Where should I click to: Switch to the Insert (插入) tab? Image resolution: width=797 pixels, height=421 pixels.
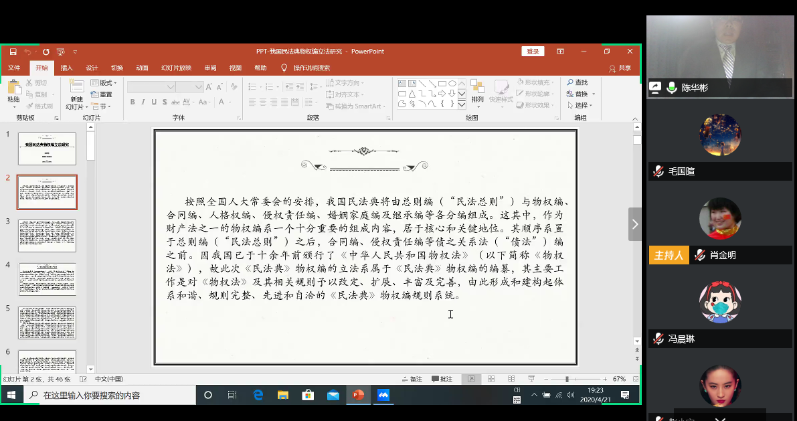66,68
